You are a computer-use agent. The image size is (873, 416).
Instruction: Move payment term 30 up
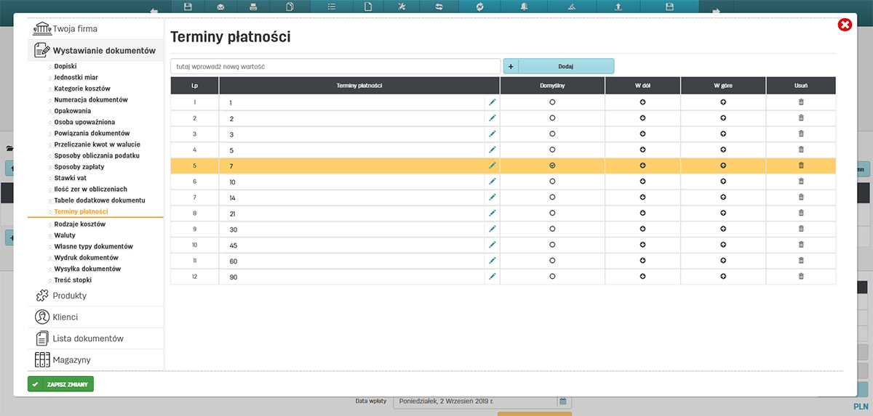[x=723, y=229]
